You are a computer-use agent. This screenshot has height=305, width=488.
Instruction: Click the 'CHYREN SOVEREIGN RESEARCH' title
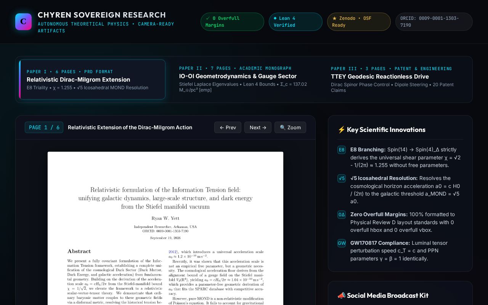[x=102, y=15]
